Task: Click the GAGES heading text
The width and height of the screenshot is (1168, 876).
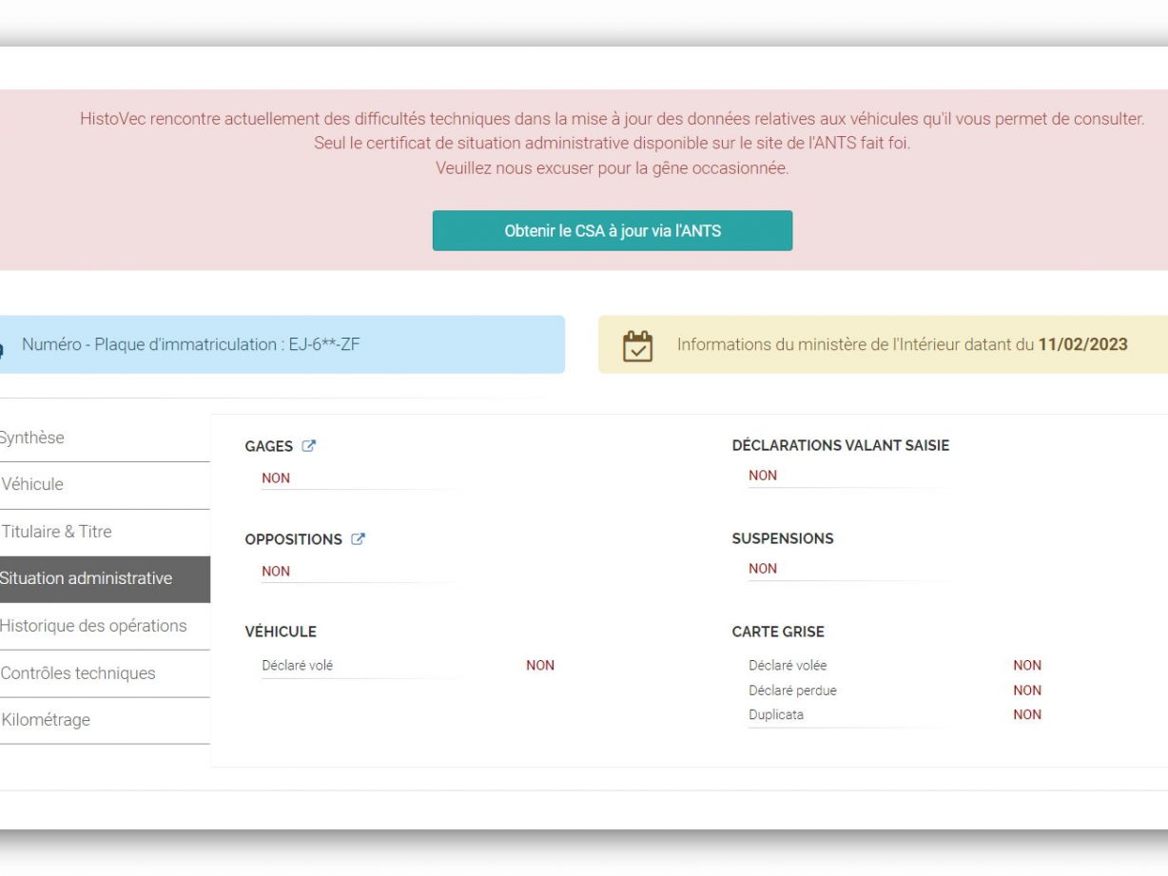Action: [x=269, y=447]
